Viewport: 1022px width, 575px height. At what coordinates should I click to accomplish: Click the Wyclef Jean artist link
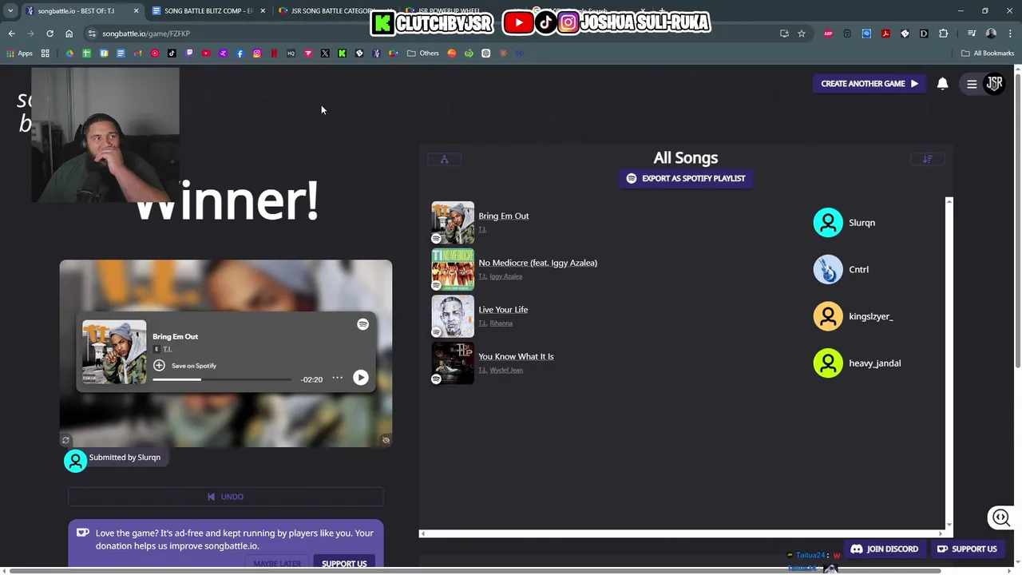coord(506,371)
